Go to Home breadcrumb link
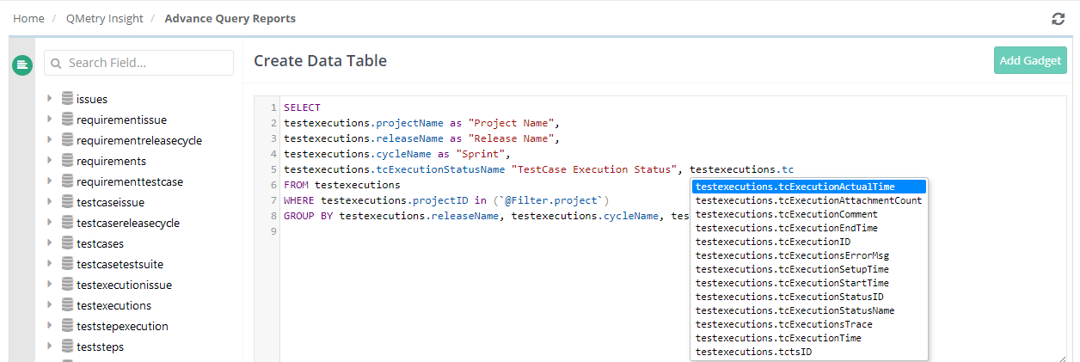This screenshot has height=362, width=1080. (28, 18)
